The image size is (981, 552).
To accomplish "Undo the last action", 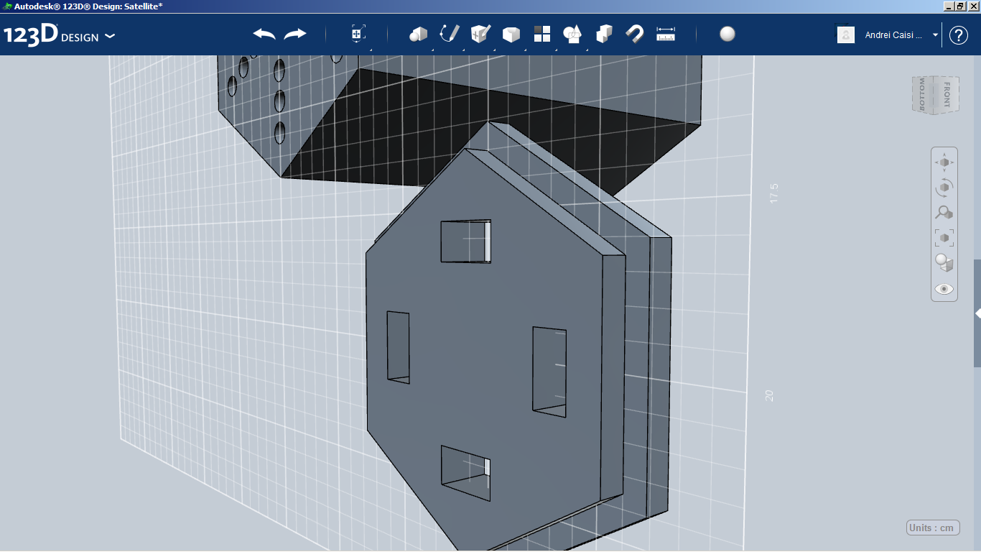I will point(264,34).
